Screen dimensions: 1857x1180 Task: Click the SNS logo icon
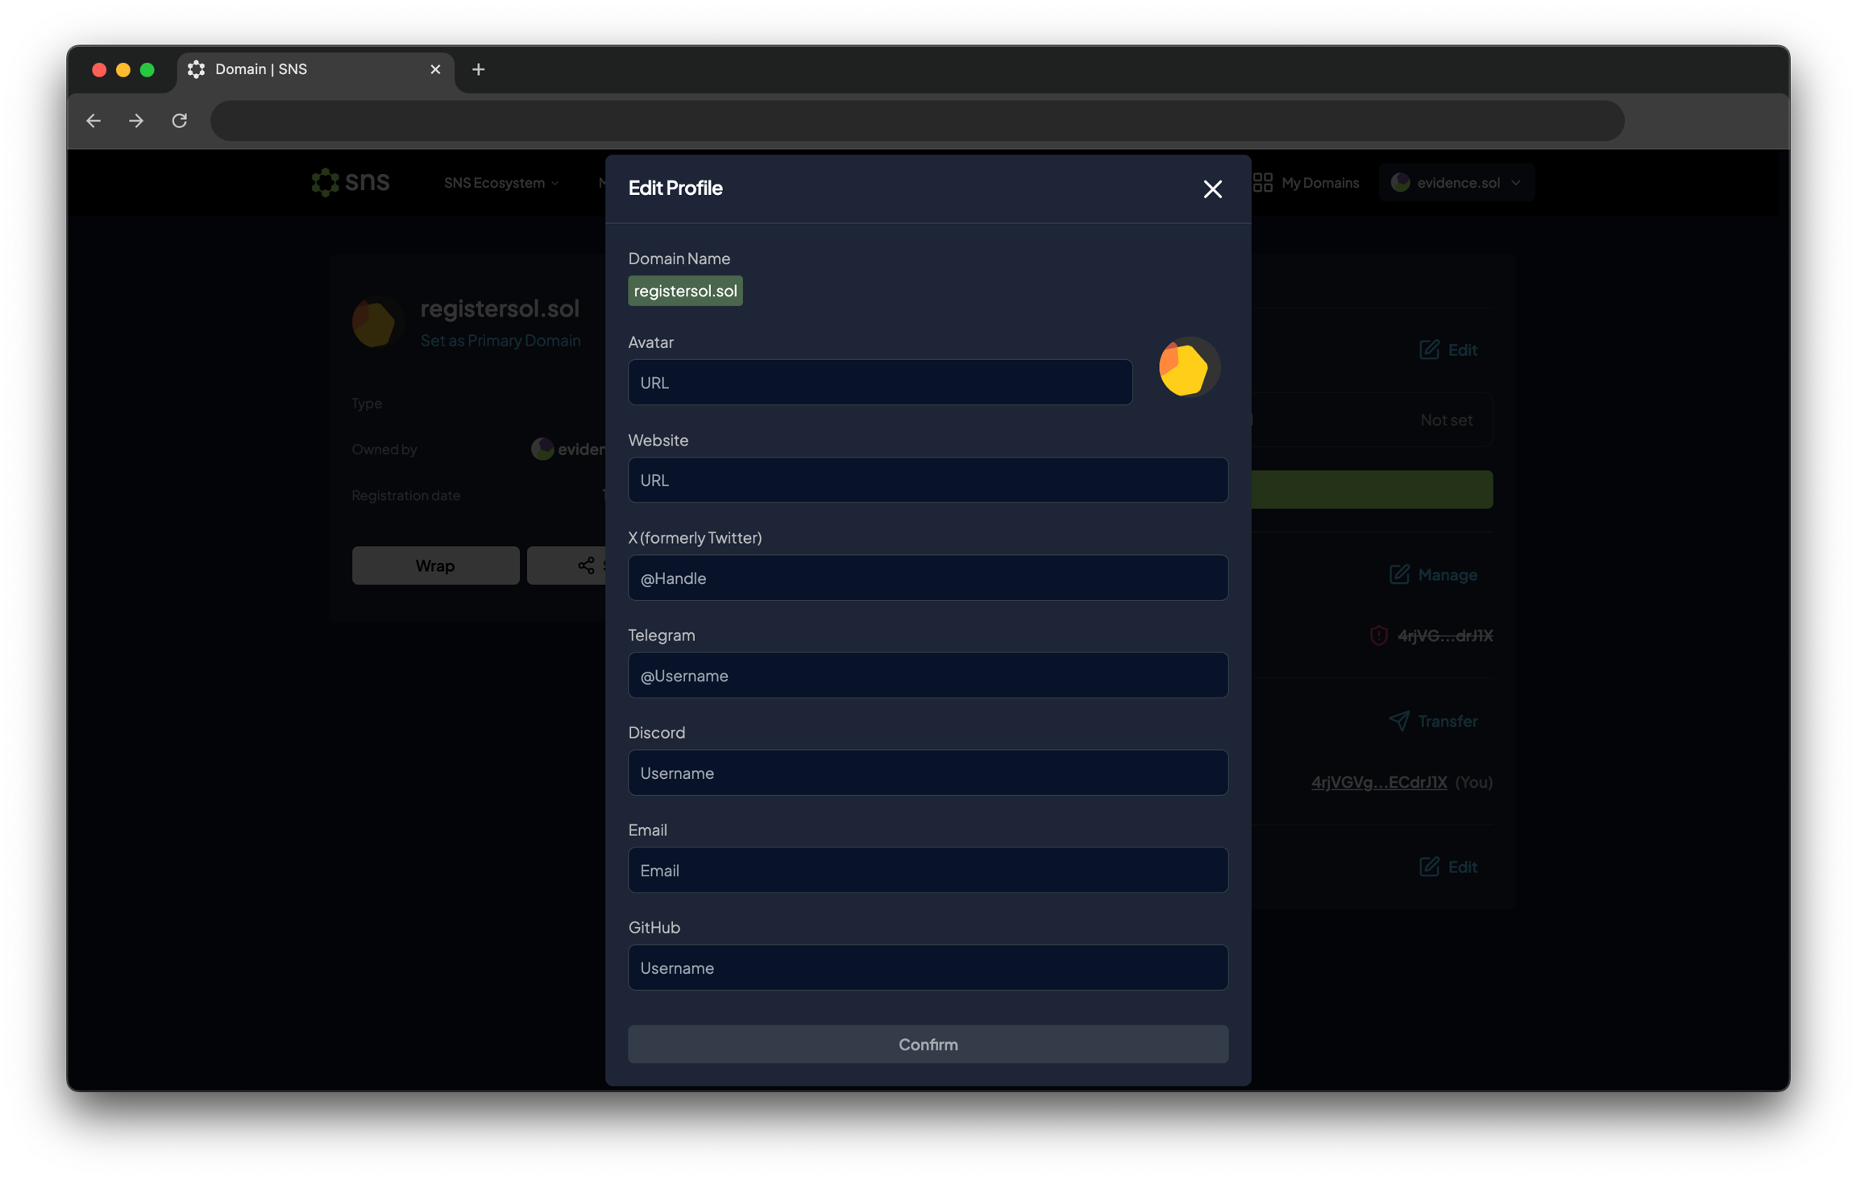click(326, 183)
